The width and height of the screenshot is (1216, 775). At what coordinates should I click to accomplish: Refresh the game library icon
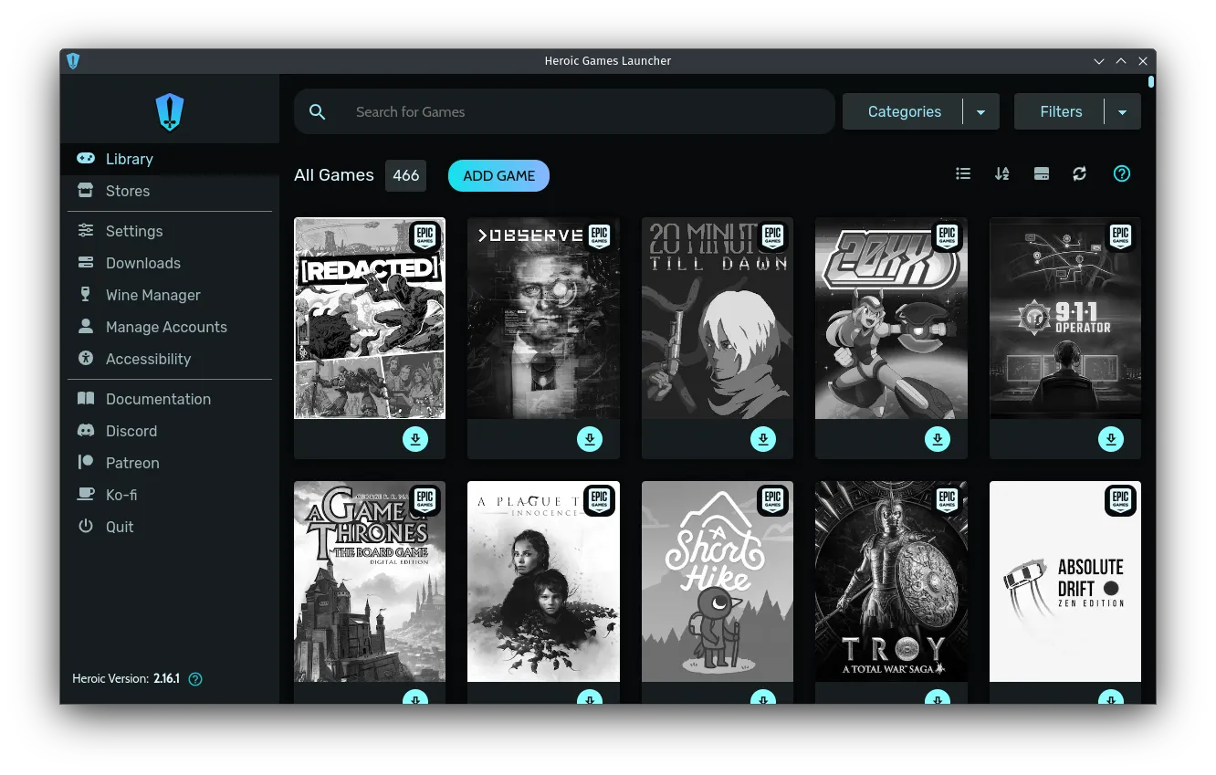click(x=1080, y=173)
